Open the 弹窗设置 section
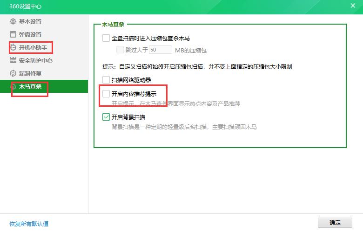363x232 pixels. [44, 34]
